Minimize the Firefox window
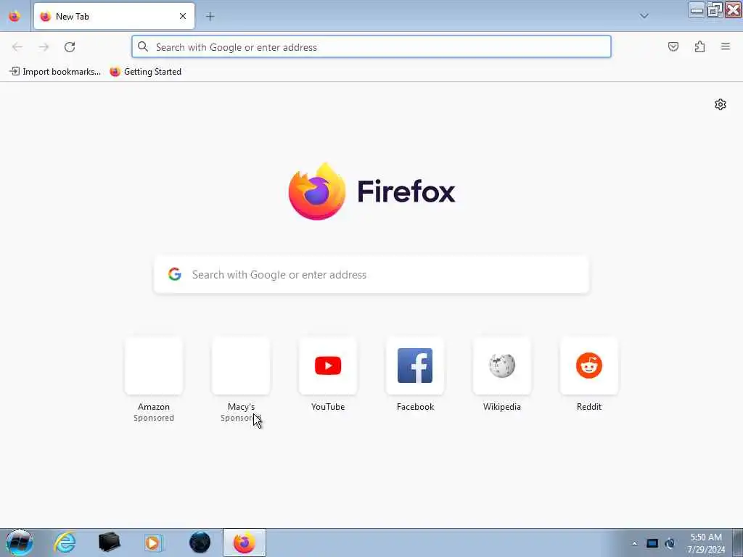This screenshot has height=557, width=743. 697,9
